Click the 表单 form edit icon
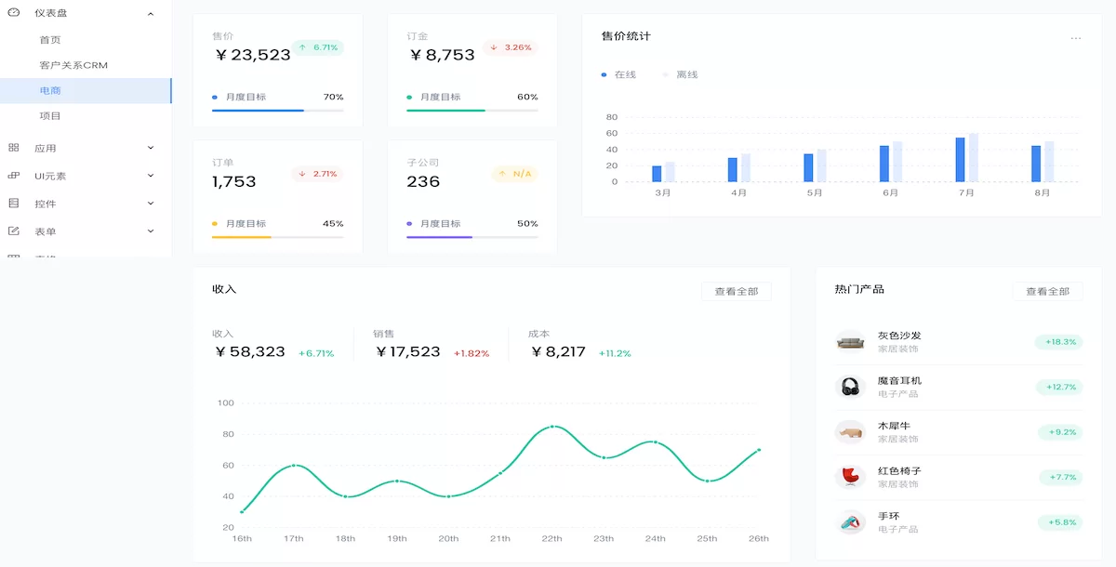The width and height of the screenshot is (1116, 567). click(13, 231)
